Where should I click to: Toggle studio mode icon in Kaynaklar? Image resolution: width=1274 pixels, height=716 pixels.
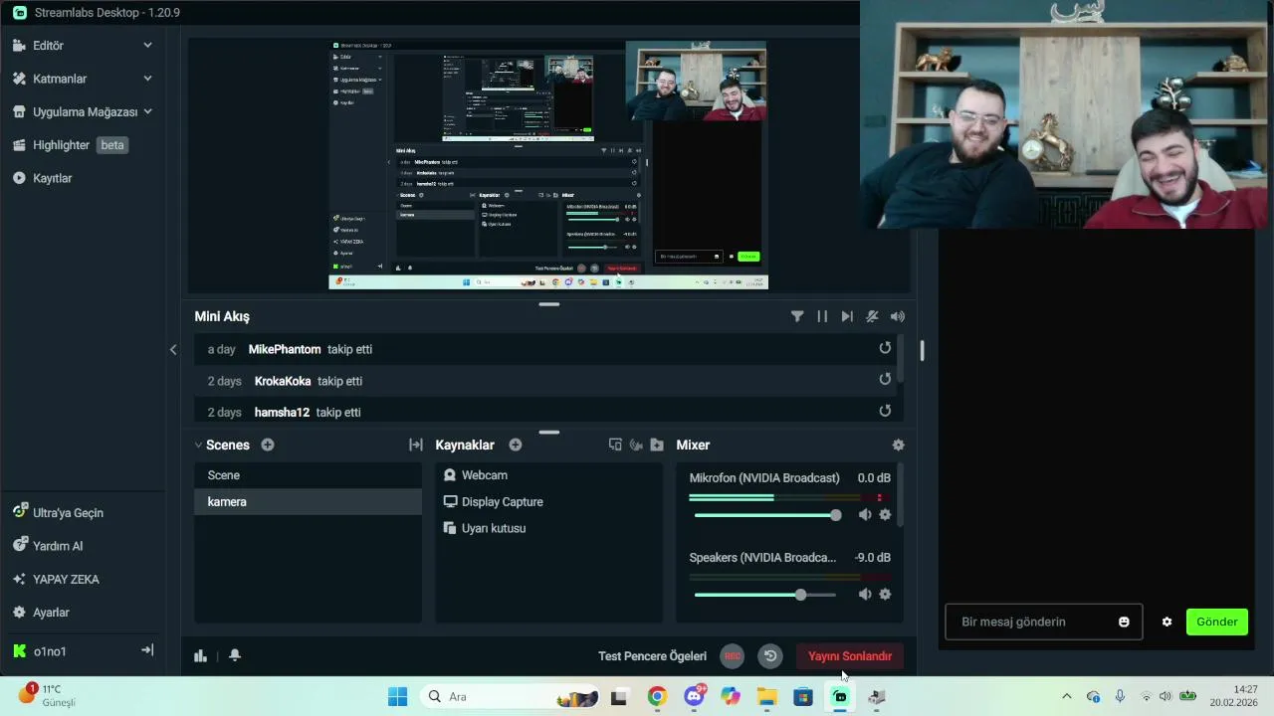[636, 445]
